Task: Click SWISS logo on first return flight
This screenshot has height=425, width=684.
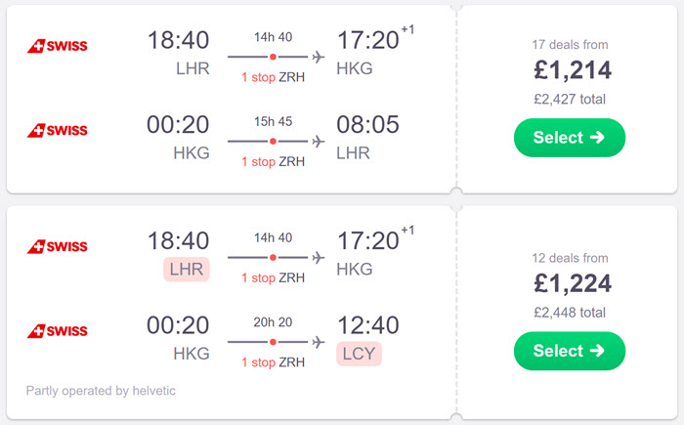Action: coord(57,131)
